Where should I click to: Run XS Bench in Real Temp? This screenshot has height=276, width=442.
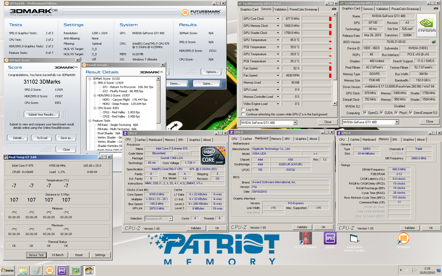[58, 255]
